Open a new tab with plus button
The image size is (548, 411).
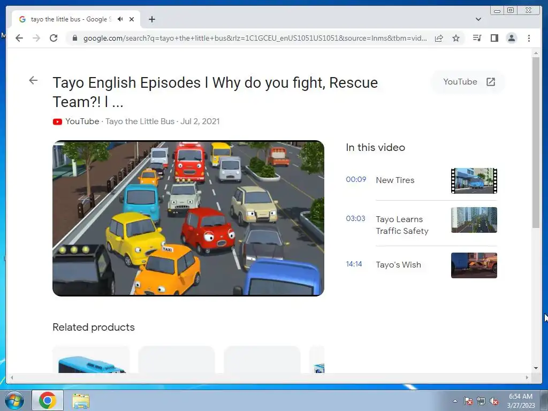click(x=151, y=19)
